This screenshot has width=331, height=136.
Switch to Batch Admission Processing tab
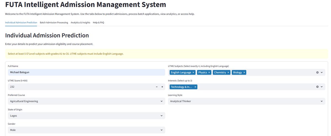pos(54,23)
